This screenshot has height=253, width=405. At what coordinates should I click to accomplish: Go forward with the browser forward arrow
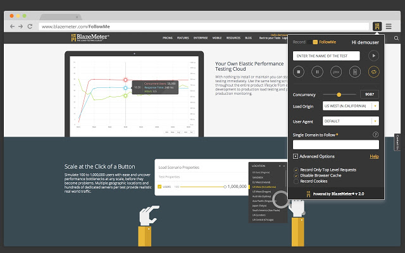(x=21, y=27)
